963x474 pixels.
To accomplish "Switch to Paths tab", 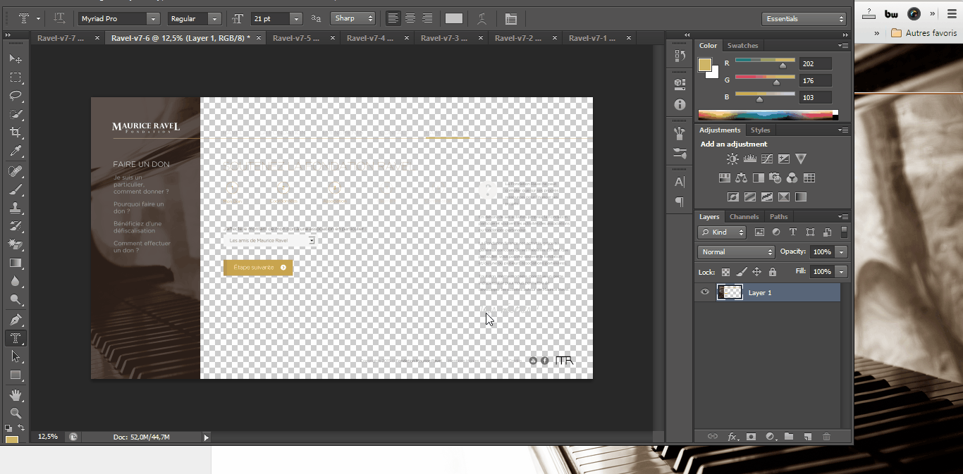I will pyautogui.click(x=778, y=217).
